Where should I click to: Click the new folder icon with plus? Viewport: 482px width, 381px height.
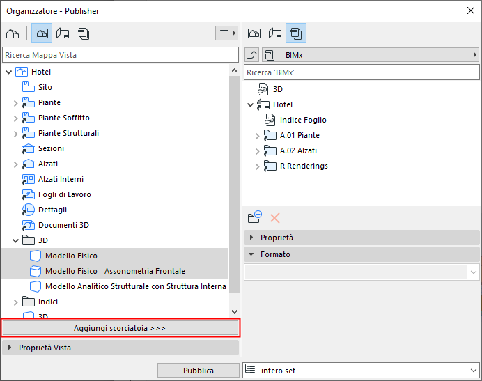tap(255, 217)
